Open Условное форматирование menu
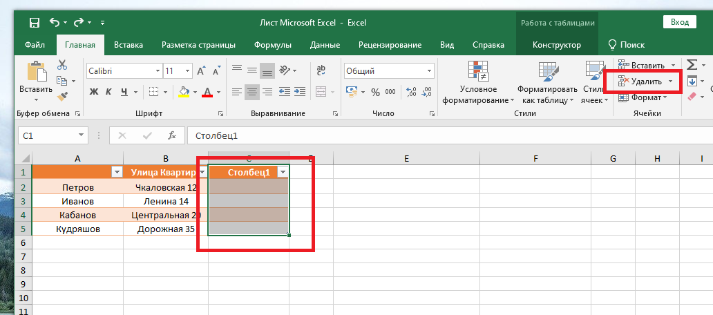This screenshot has height=315, width=713. (x=478, y=82)
